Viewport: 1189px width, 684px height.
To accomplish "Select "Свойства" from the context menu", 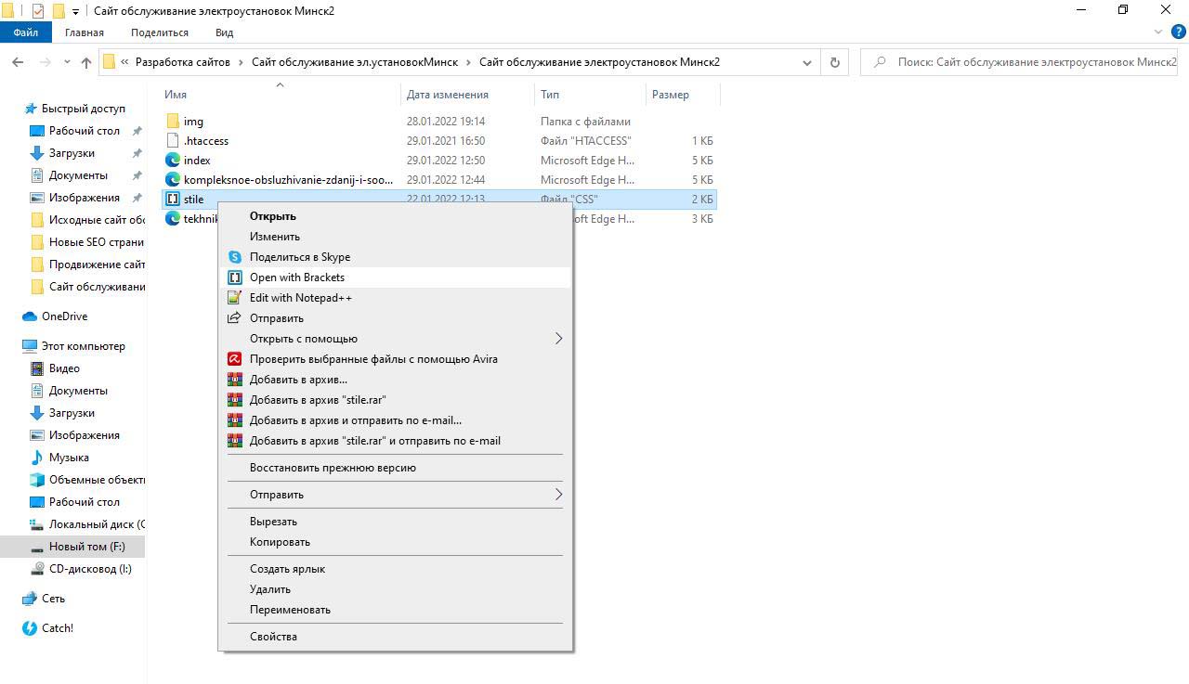I will [273, 637].
